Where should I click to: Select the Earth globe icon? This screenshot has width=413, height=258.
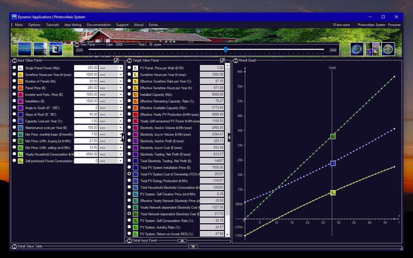coord(357,49)
